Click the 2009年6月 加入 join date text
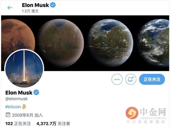 [27, 115]
